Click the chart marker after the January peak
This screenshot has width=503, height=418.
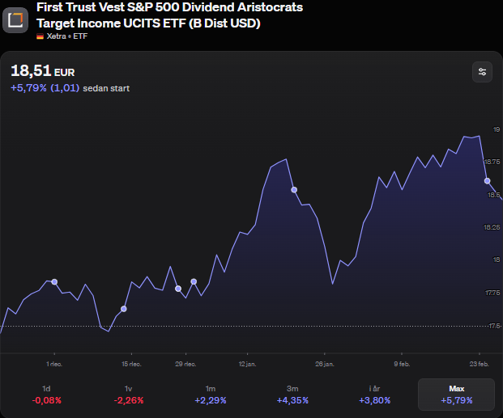coord(294,190)
